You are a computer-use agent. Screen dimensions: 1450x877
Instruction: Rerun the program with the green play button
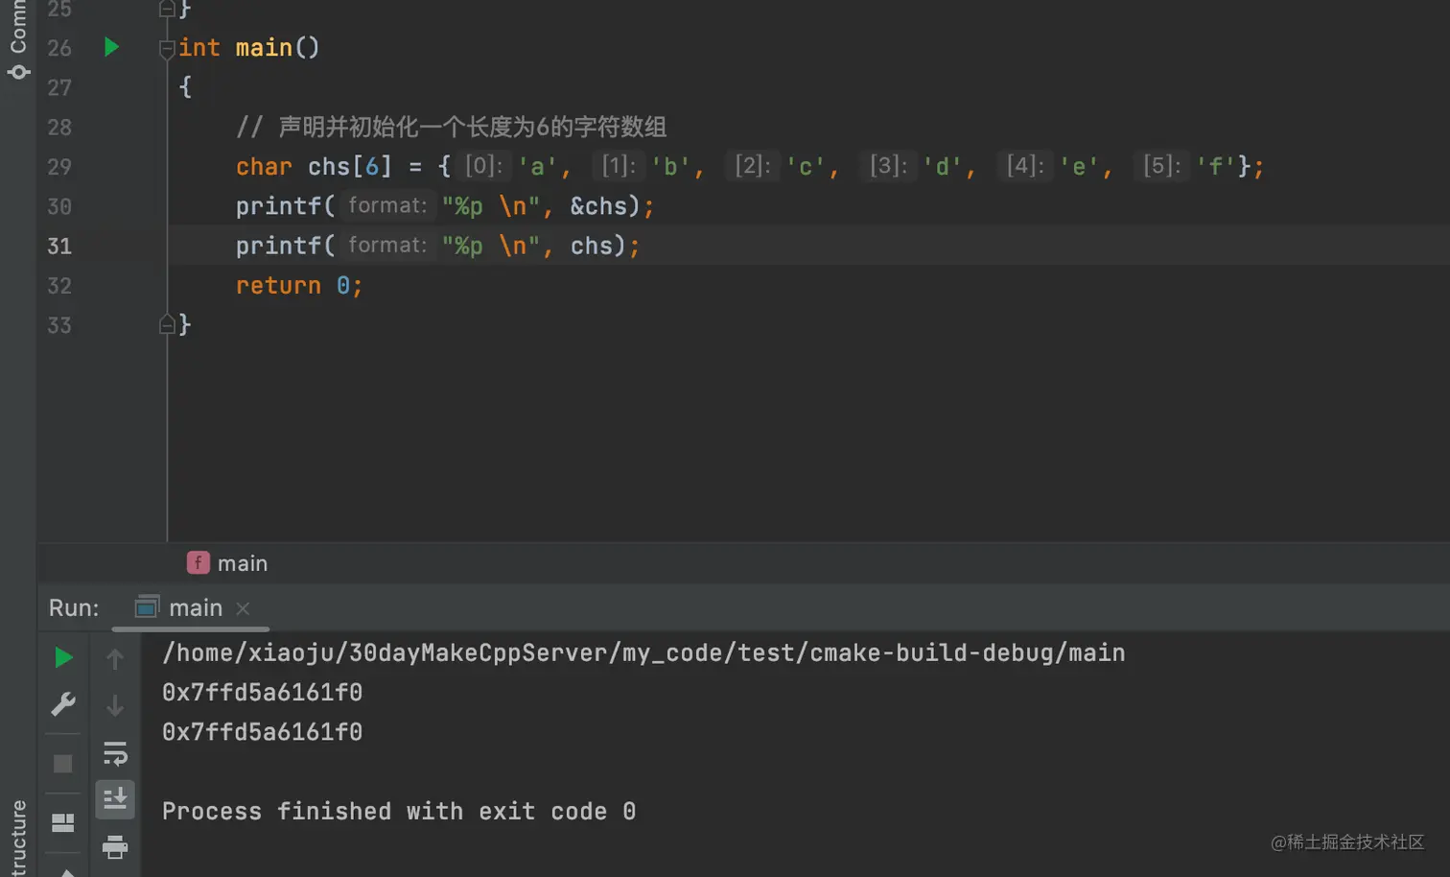point(63,657)
